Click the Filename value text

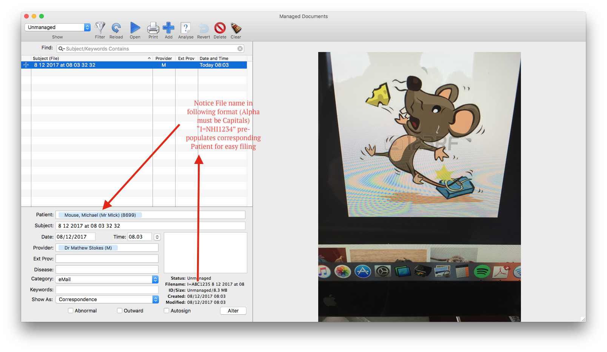click(x=216, y=284)
